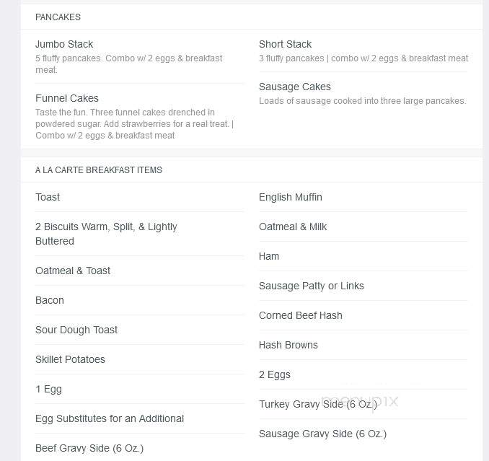489x461 pixels.
Task: Select Skillet Potatoes
Action: [x=70, y=359]
